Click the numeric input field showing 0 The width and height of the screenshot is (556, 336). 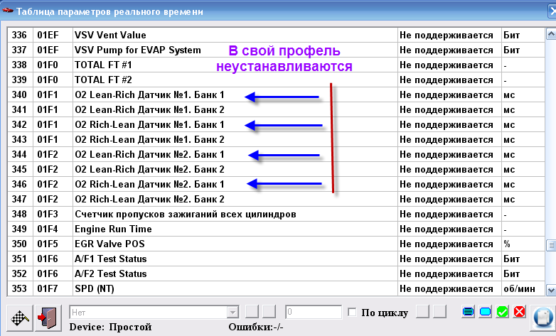(313, 313)
